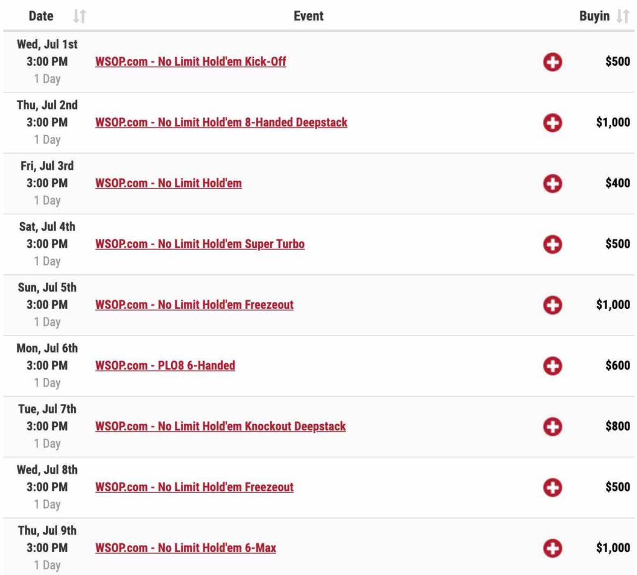The width and height of the screenshot is (637, 575).
Task: Sort the table by Buyin column arrows
Action: click(x=623, y=16)
